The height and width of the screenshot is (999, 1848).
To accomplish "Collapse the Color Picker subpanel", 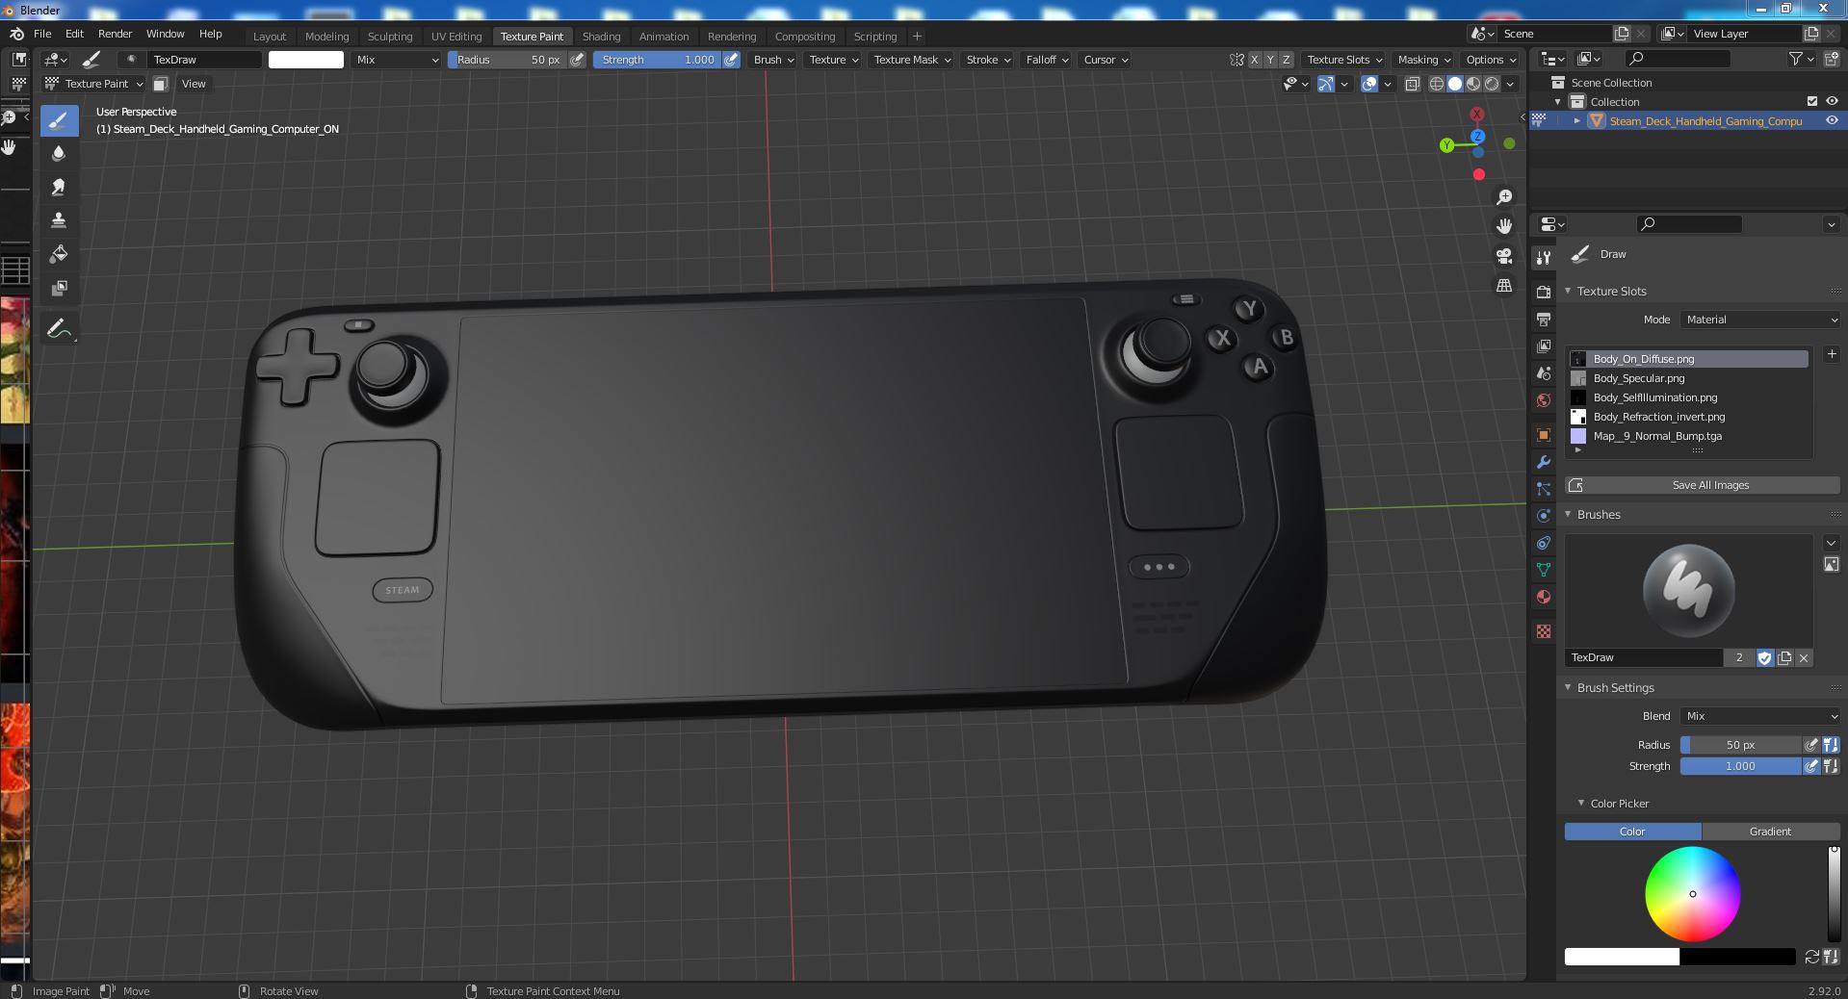I will coord(1581,803).
